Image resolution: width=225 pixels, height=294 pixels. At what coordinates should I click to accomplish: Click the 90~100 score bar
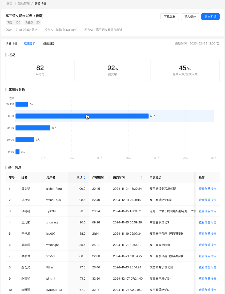(22, 104)
